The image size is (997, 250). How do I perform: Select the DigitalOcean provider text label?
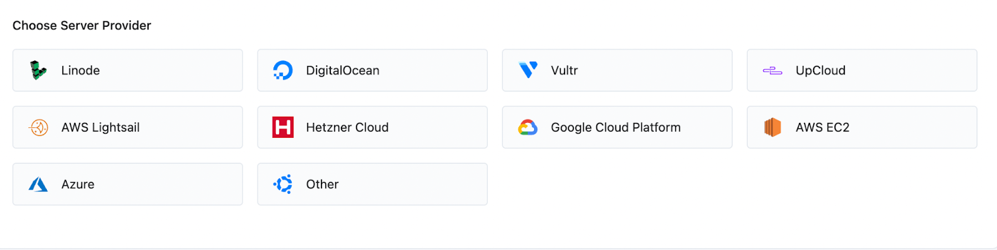(x=343, y=70)
